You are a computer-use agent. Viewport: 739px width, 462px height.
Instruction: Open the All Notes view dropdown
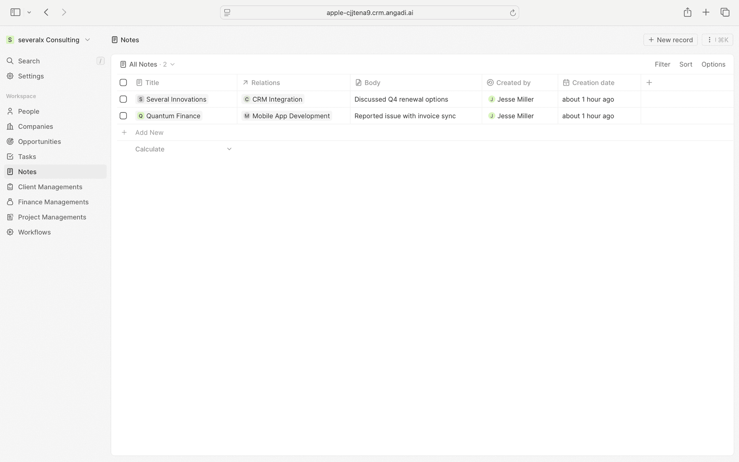[x=172, y=64]
